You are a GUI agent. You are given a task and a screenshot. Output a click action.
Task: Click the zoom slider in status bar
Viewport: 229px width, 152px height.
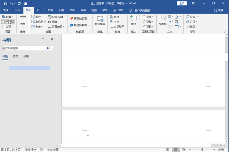[x=202, y=150]
